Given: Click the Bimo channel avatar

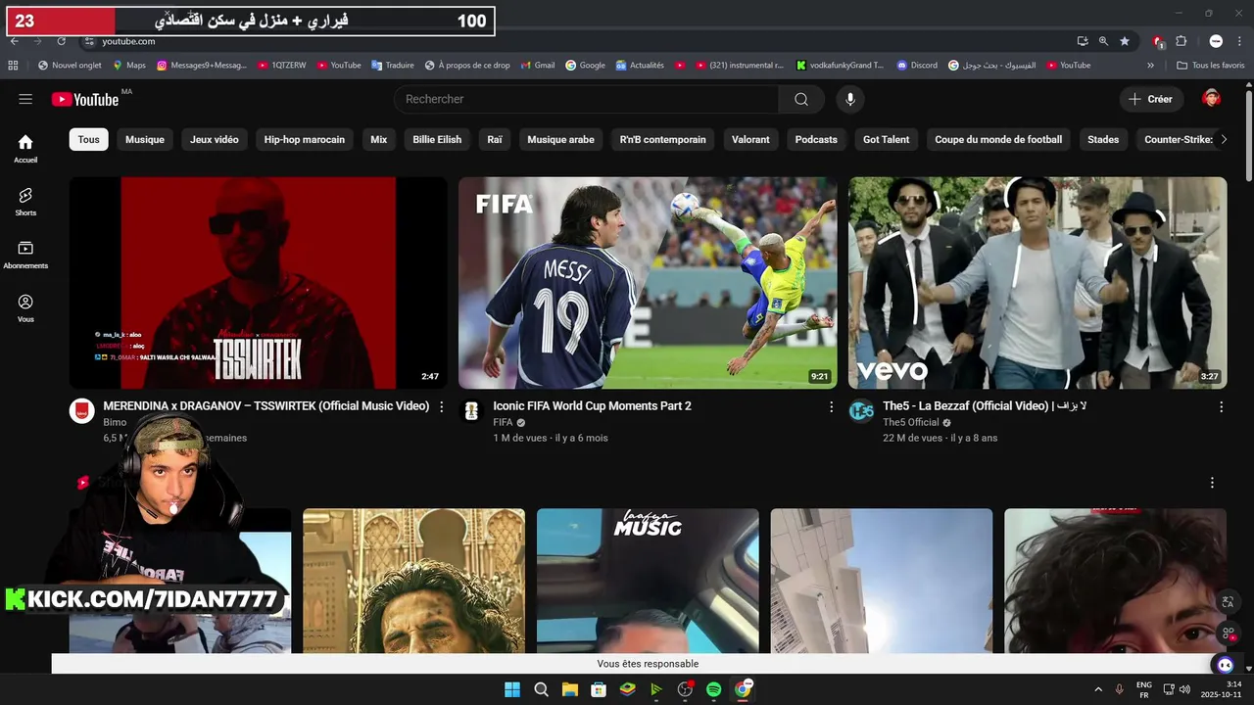Looking at the screenshot, I should click(81, 411).
